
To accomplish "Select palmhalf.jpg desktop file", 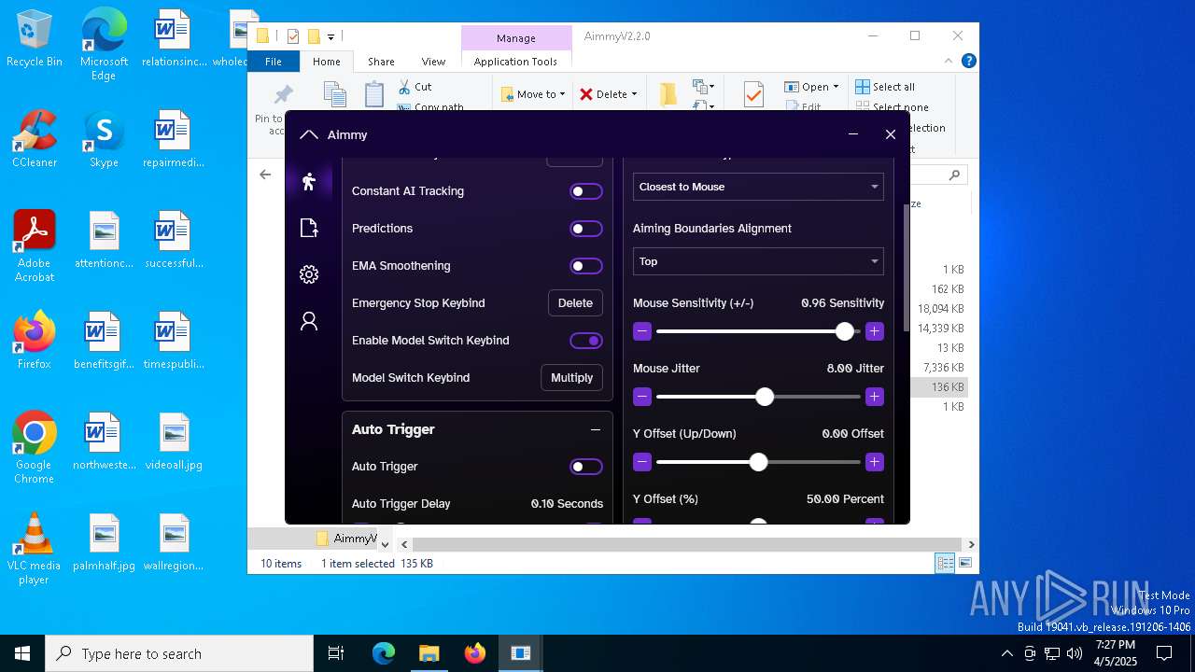I will click(105, 543).
